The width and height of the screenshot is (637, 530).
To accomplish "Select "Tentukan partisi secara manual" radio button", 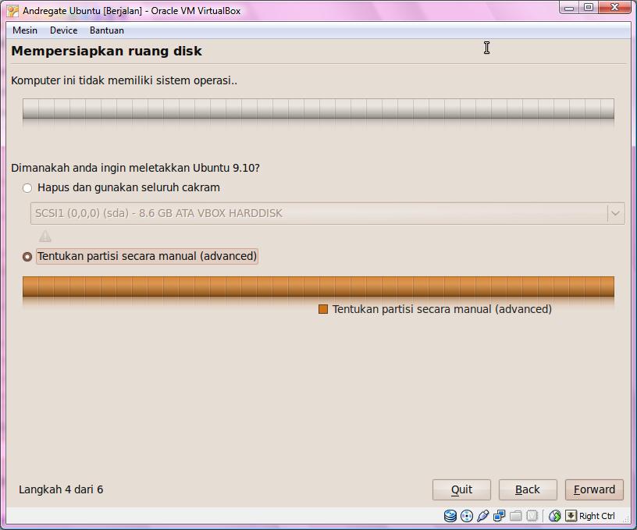I will (27, 257).
